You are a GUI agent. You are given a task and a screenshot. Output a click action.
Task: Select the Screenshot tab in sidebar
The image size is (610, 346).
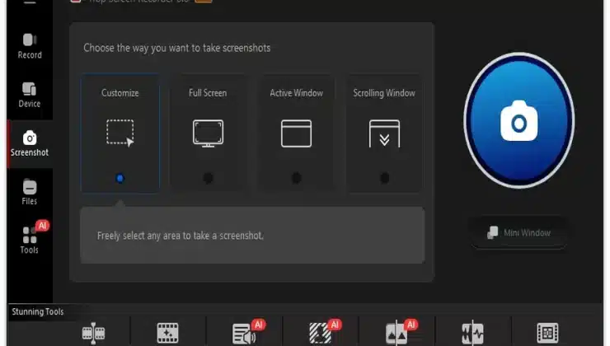point(30,143)
